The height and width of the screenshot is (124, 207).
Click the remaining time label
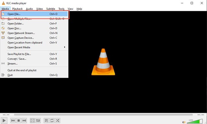tap(201, 115)
